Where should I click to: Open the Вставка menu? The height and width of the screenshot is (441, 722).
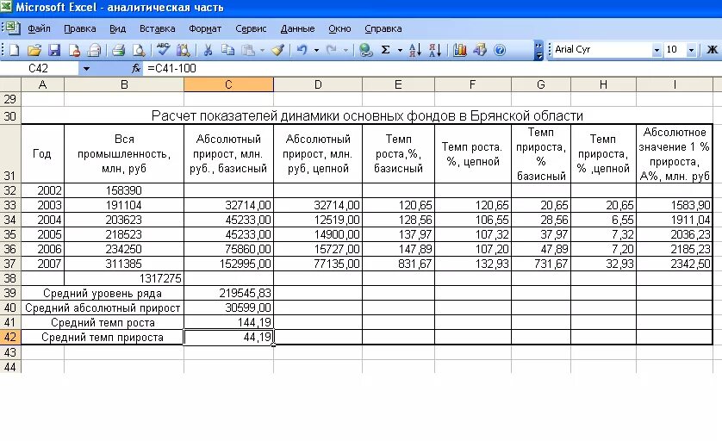[157, 28]
